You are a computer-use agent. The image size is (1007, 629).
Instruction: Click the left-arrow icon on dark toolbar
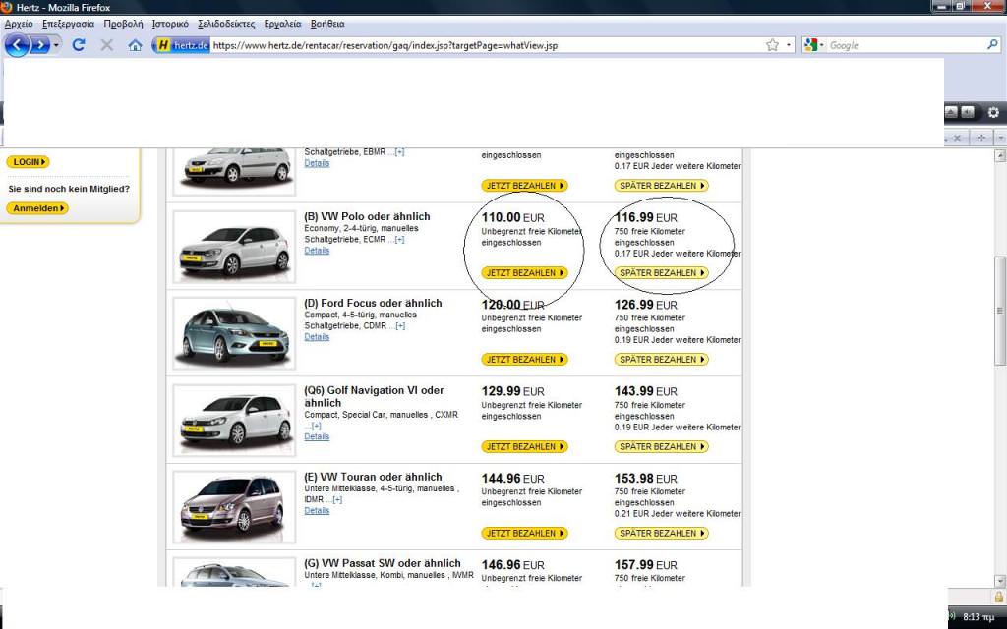[968, 112]
